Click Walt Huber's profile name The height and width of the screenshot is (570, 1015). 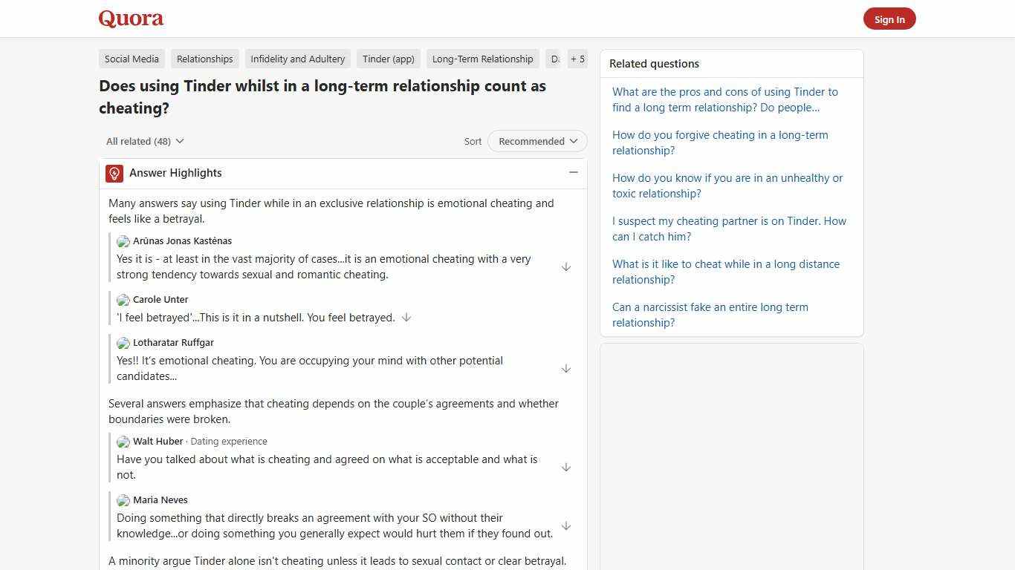coord(158,441)
